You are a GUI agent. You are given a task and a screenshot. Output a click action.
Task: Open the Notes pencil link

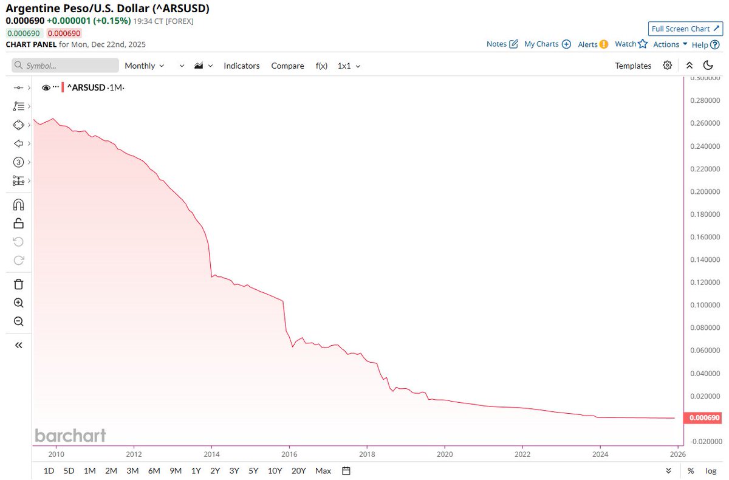tap(502, 44)
